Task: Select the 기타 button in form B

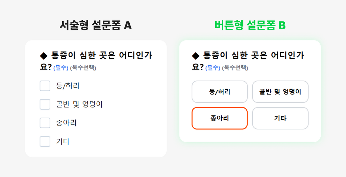Action: tap(280, 118)
